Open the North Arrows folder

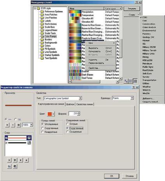coord(49,24)
